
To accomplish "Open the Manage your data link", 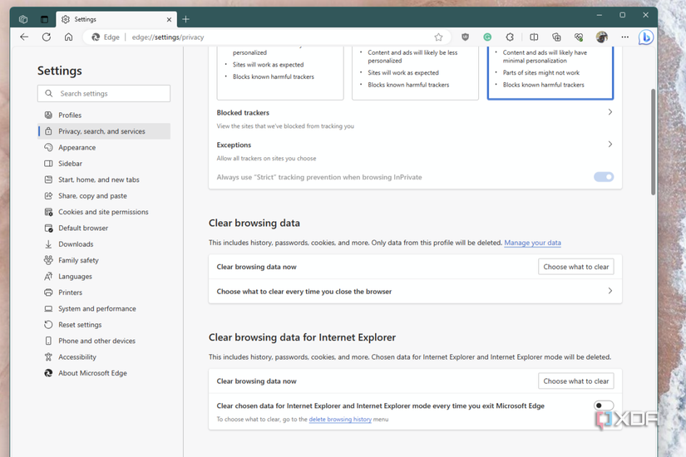I will coord(532,243).
